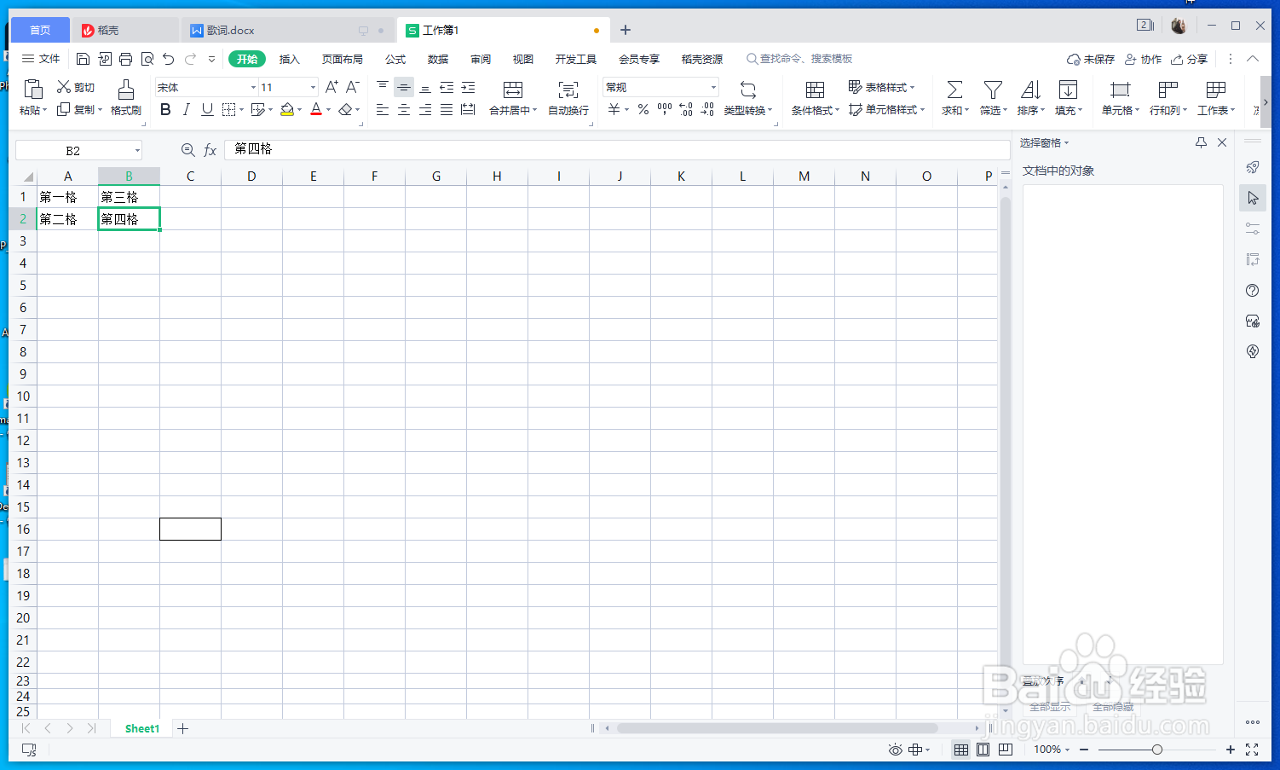Increase font size with A+ icon
Screen dimensions: 1280x770
pyautogui.click(x=332, y=87)
